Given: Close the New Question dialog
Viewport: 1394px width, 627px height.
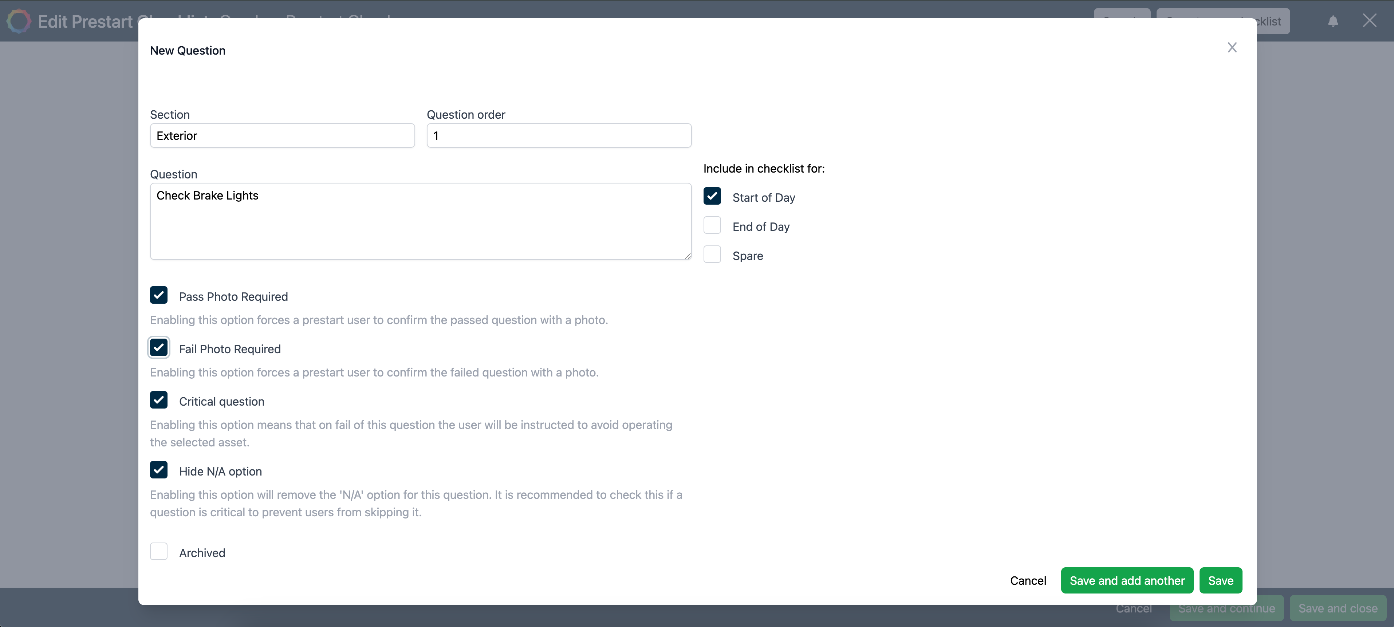Looking at the screenshot, I should click(x=1232, y=48).
